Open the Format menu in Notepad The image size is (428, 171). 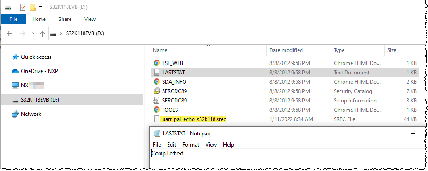point(191,145)
